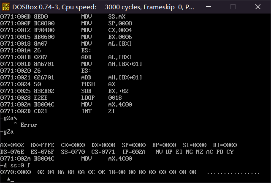The image size is (271, 183).
Task: Click the ASCII dots column of dump
Action: (x=233, y=173)
